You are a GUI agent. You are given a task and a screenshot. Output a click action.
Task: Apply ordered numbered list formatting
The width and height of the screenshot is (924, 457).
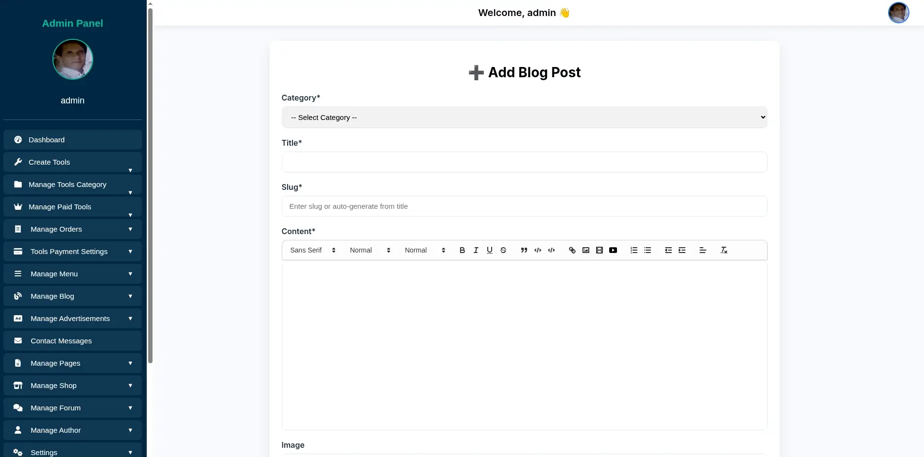point(633,250)
